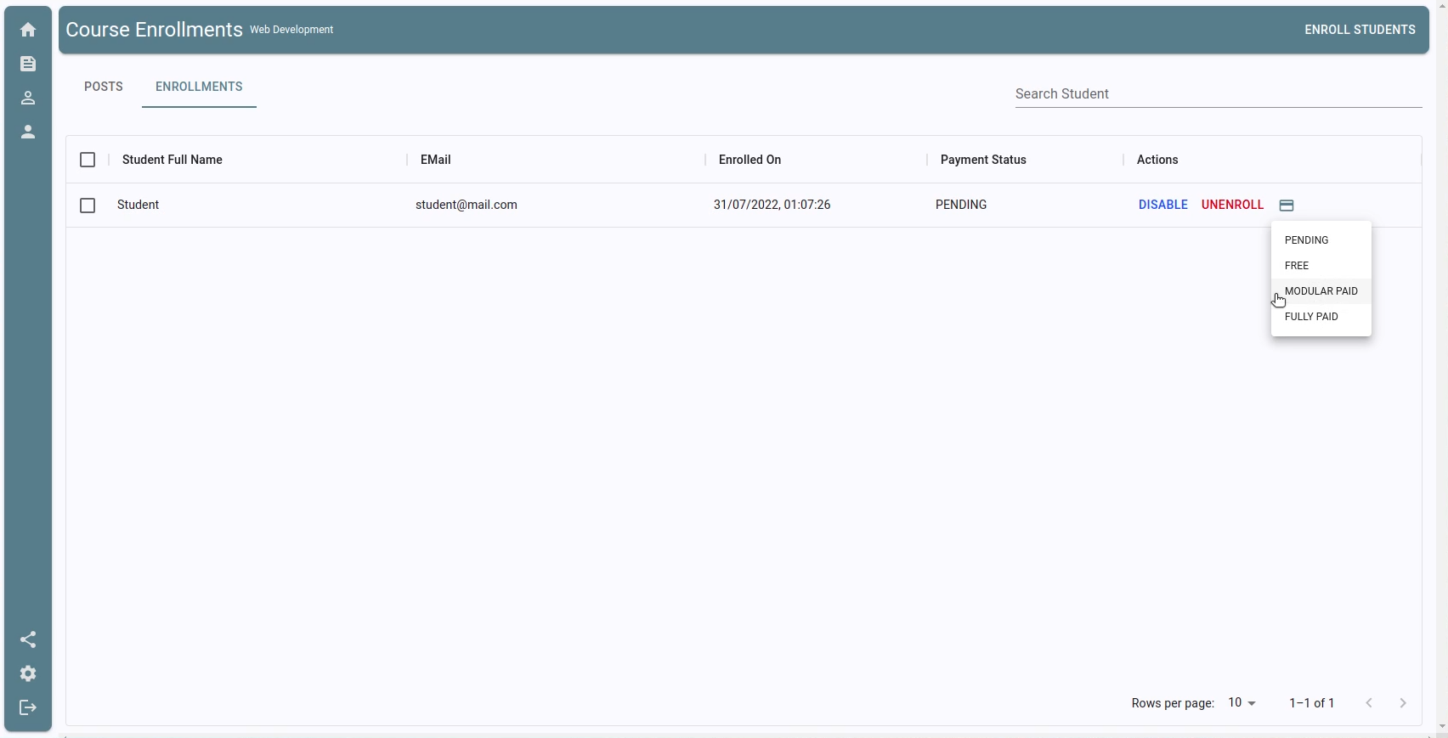Open the posts document icon in sidebar

pos(28,64)
